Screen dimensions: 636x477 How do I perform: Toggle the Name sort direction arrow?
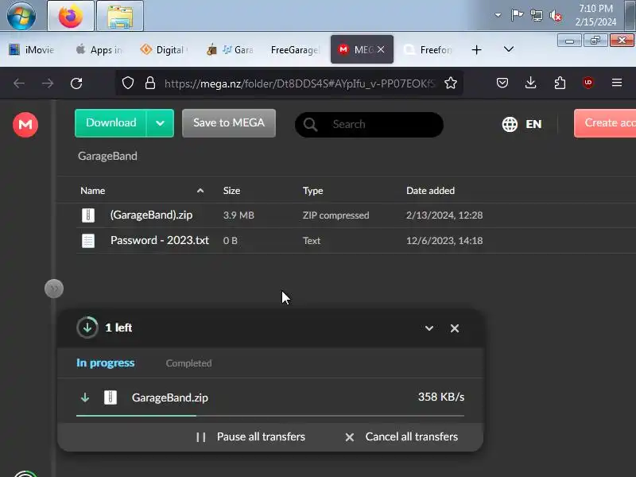(x=200, y=191)
